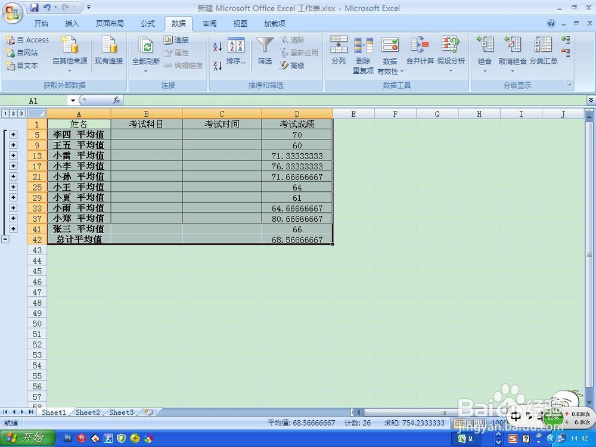Open the 公式 tab

click(x=148, y=24)
